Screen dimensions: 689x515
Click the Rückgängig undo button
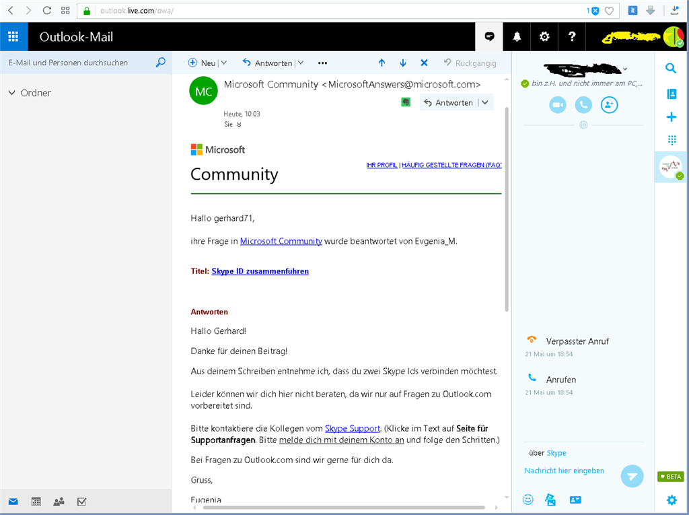click(470, 63)
